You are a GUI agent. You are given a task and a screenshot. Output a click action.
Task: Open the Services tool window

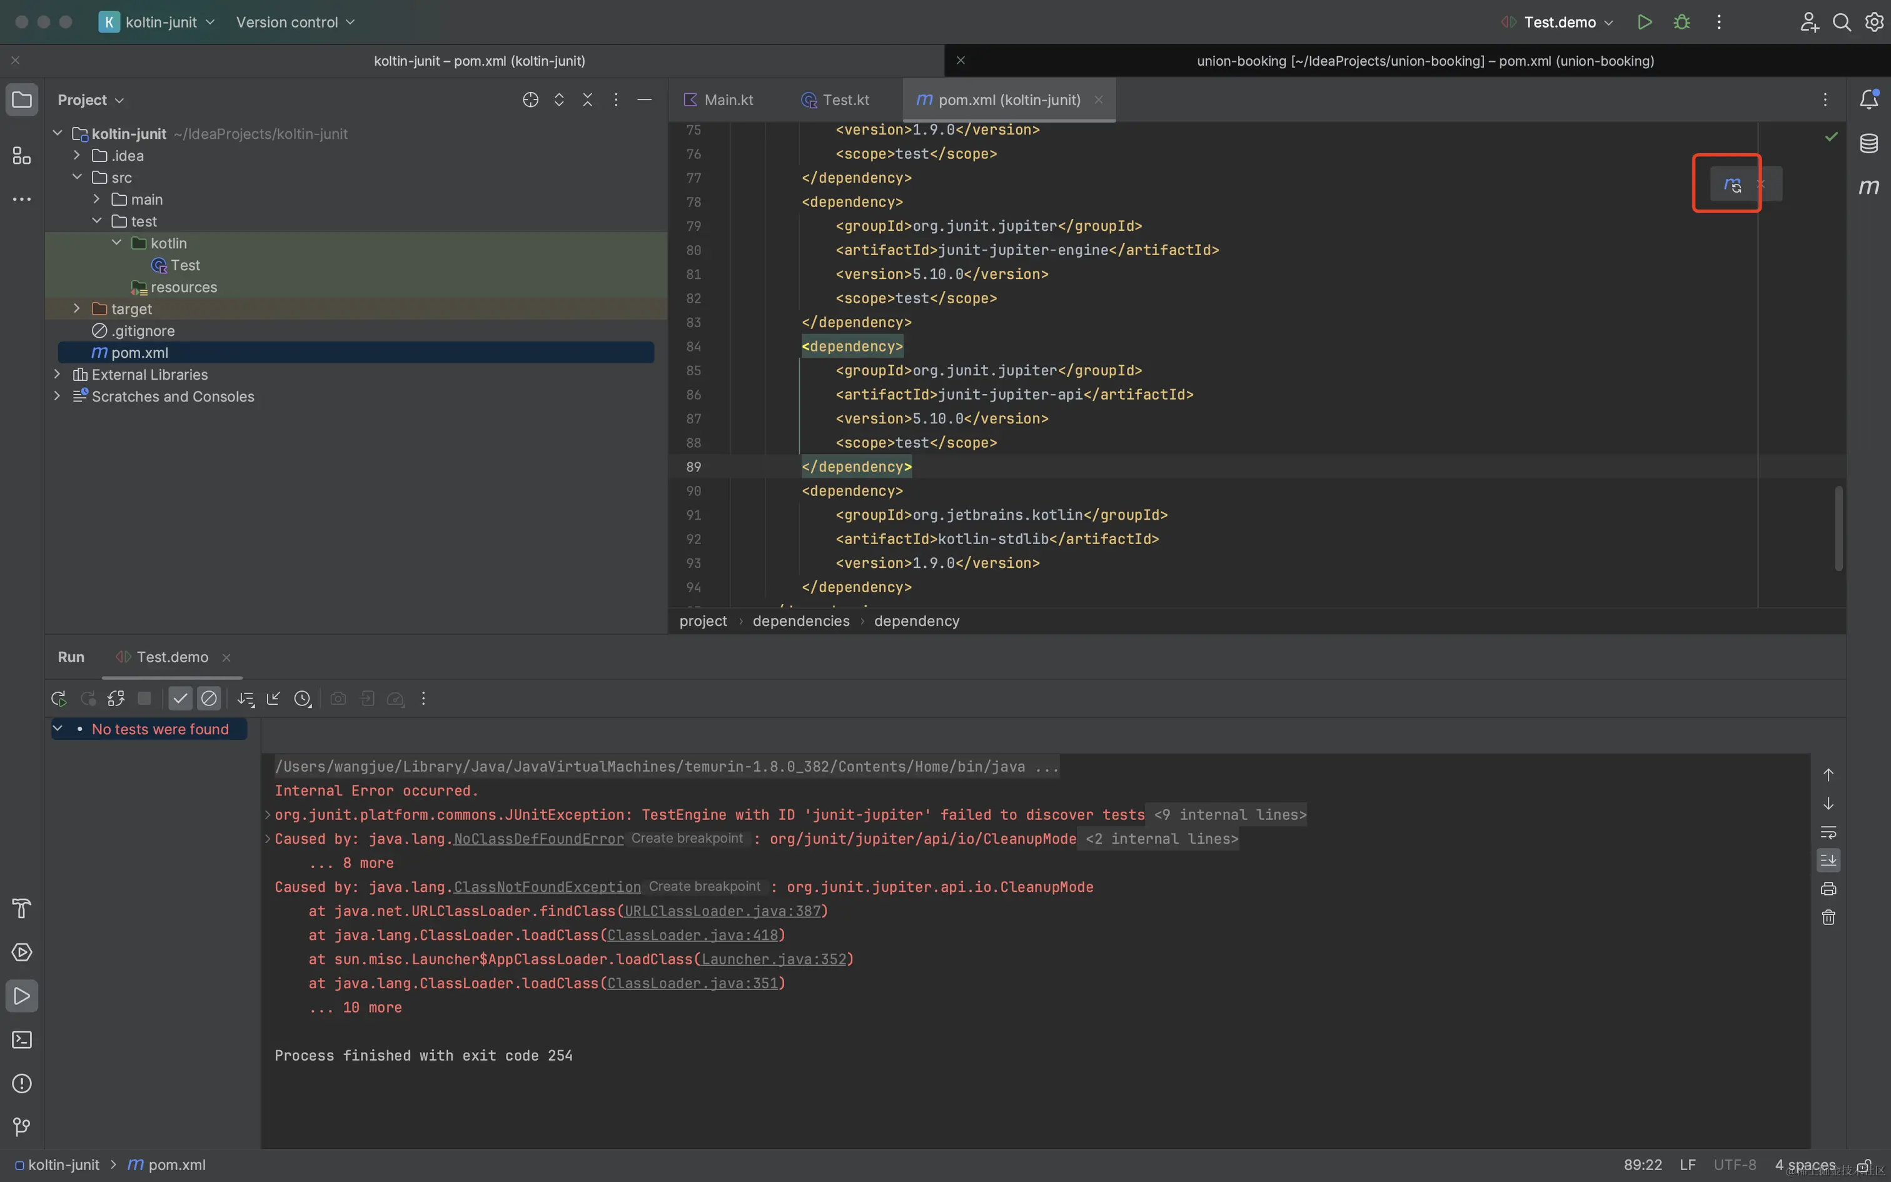pyautogui.click(x=22, y=952)
